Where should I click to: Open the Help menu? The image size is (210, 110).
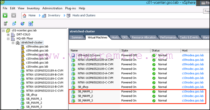pos(82,8)
